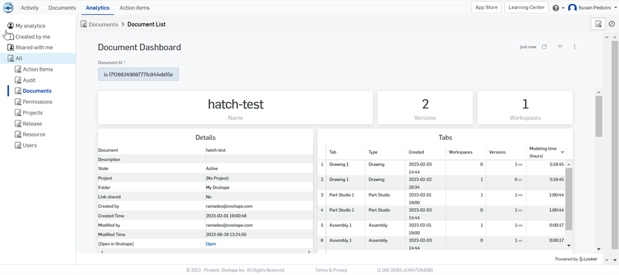Go to Documents breadcrumb link
The height and width of the screenshot is (275, 619).
103,24
